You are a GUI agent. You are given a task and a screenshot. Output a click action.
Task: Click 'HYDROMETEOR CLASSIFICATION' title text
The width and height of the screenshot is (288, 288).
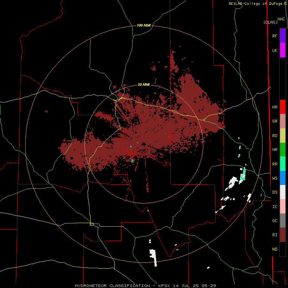pyautogui.click(x=112, y=286)
